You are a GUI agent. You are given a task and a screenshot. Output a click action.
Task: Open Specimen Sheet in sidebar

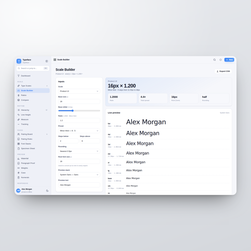pos(33,148)
